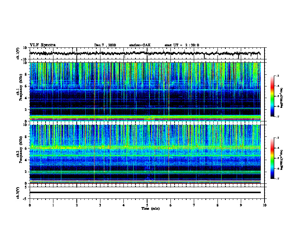
Task: Click the ch.1 voltage waveform trace
Action: coord(145,53)
